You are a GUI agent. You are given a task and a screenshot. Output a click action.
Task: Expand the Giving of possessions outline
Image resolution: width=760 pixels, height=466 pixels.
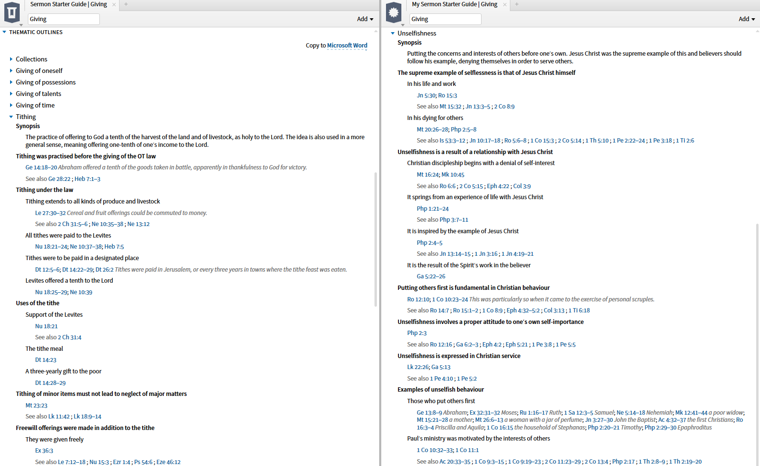[x=11, y=82]
